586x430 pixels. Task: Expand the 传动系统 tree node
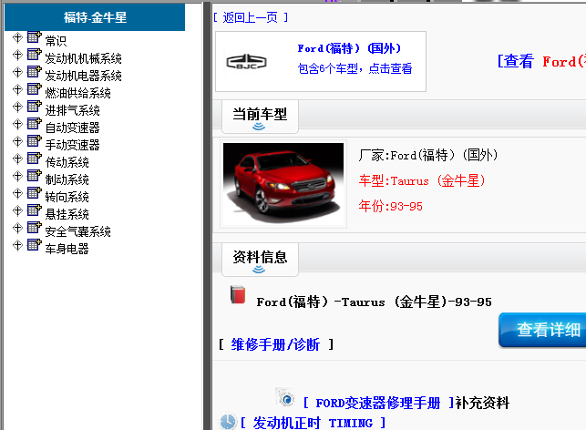[x=17, y=159]
